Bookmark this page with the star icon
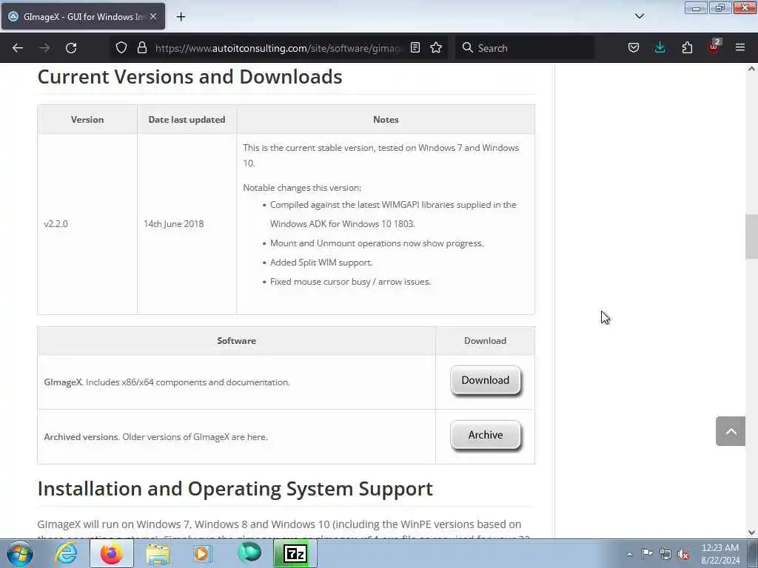This screenshot has height=568, width=758. point(436,48)
